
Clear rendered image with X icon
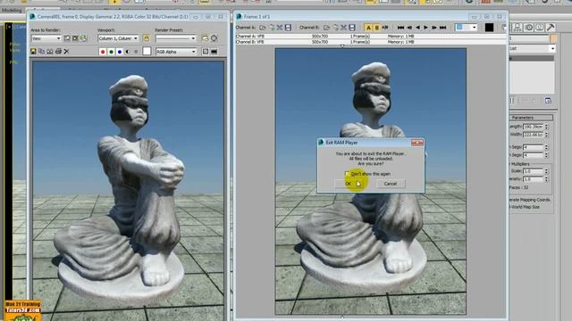[66, 52]
